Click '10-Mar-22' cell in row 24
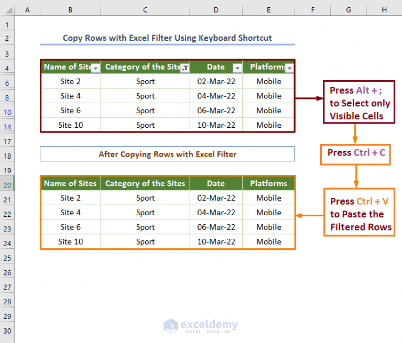402x343 pixels. 216,242
